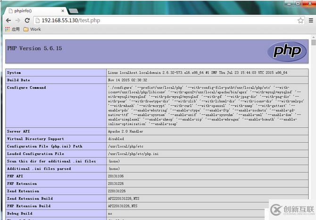Click the "Nov 14 2015 02:38:32" value
Viewport: 316px width, 220px height.
[x=127, y=80]
